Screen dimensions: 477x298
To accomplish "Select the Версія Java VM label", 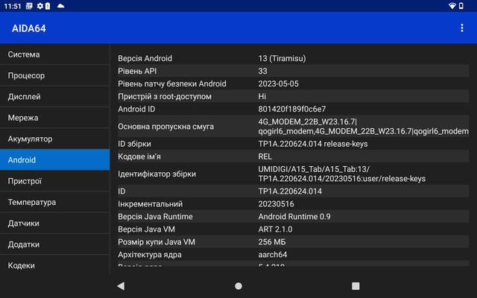I will click(146, 229).
